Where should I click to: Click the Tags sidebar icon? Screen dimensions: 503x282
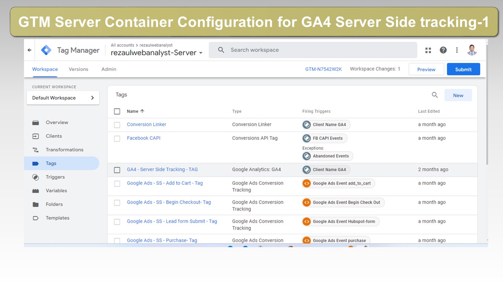(36, 163)
